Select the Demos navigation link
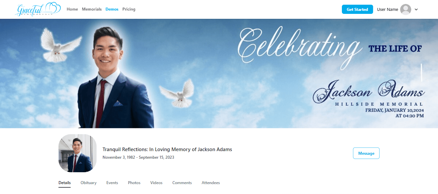The height and width of the screenshot is (194, 438). [x=112, y=9]
